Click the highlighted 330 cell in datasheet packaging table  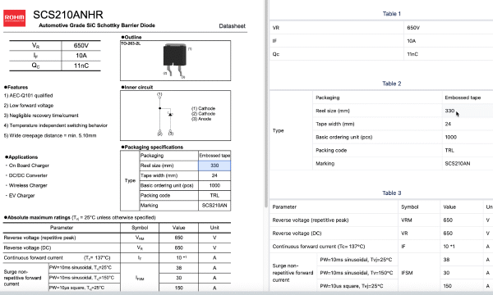pyautogui.click(x=214, y=166)
